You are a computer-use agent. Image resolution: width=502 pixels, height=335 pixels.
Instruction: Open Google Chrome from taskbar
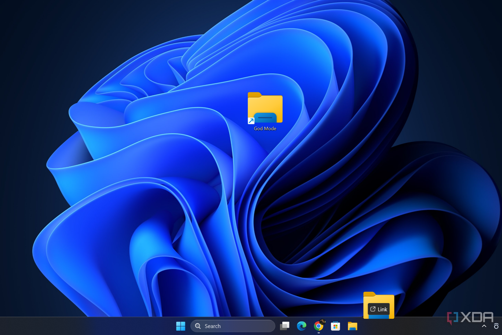[x=319, y=326]
